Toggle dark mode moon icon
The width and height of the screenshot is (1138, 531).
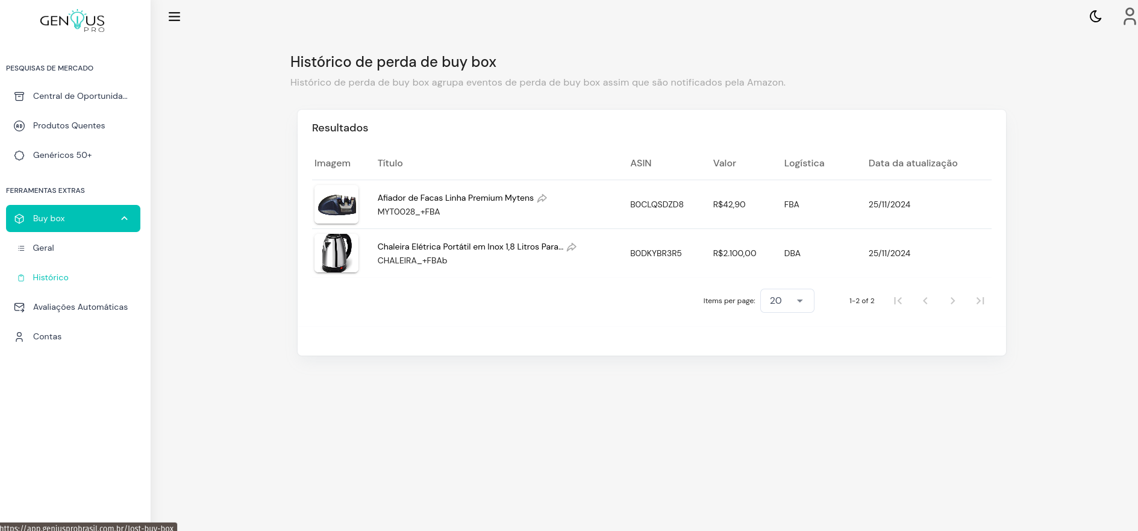(x=1095, y=17)
